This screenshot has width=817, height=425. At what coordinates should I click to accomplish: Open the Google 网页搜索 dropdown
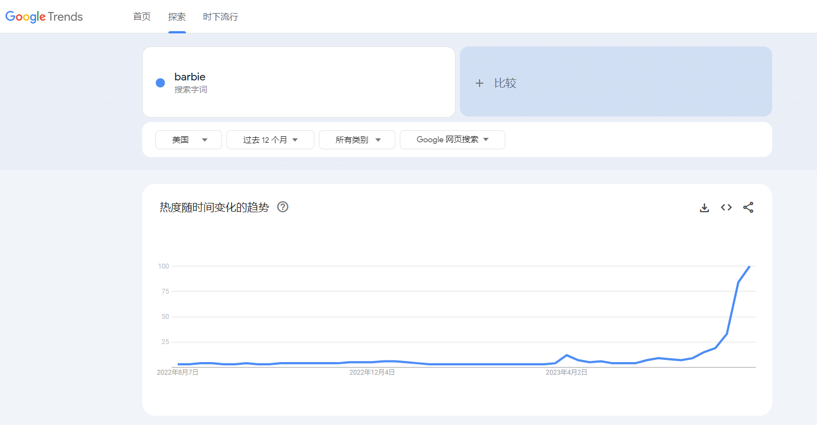tap(452, 140)
